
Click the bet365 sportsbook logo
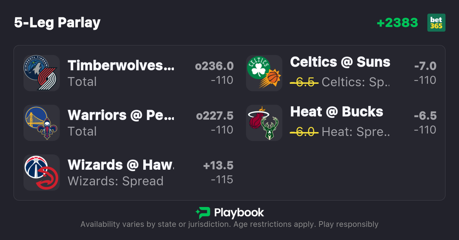pyautogui.click(x=436, y=23)
